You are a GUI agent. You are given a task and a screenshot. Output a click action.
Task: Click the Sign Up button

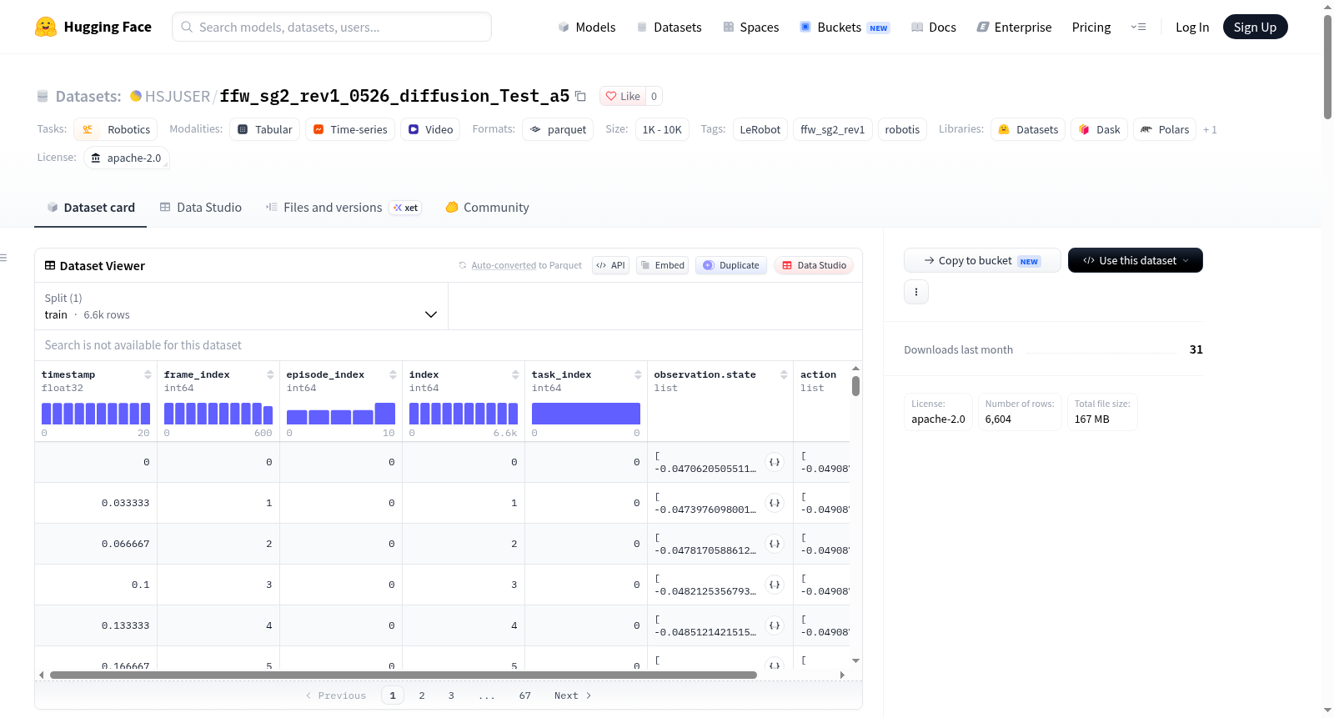(1255, 27)
